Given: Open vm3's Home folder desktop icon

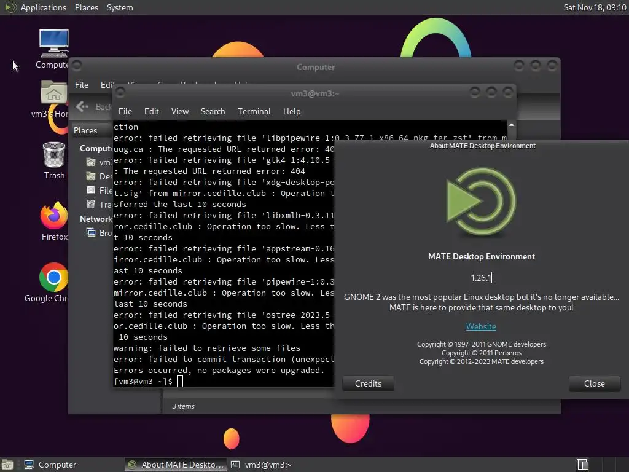Looking at the screenshot, I should click(54, 92).
